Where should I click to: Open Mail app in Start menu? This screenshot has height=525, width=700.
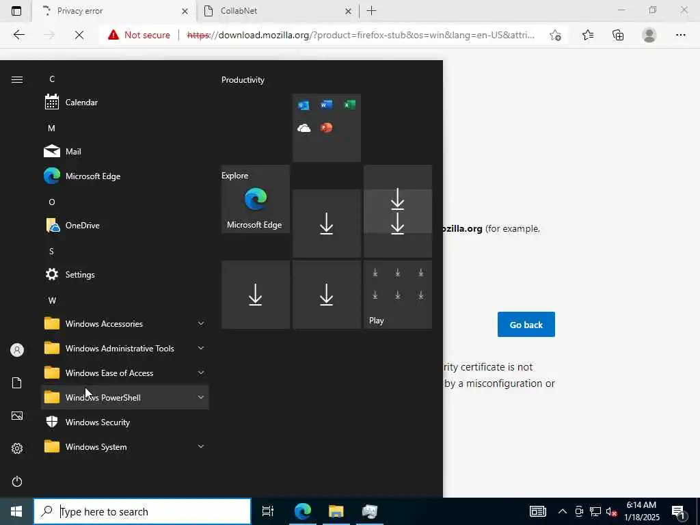tap(125, 151)
